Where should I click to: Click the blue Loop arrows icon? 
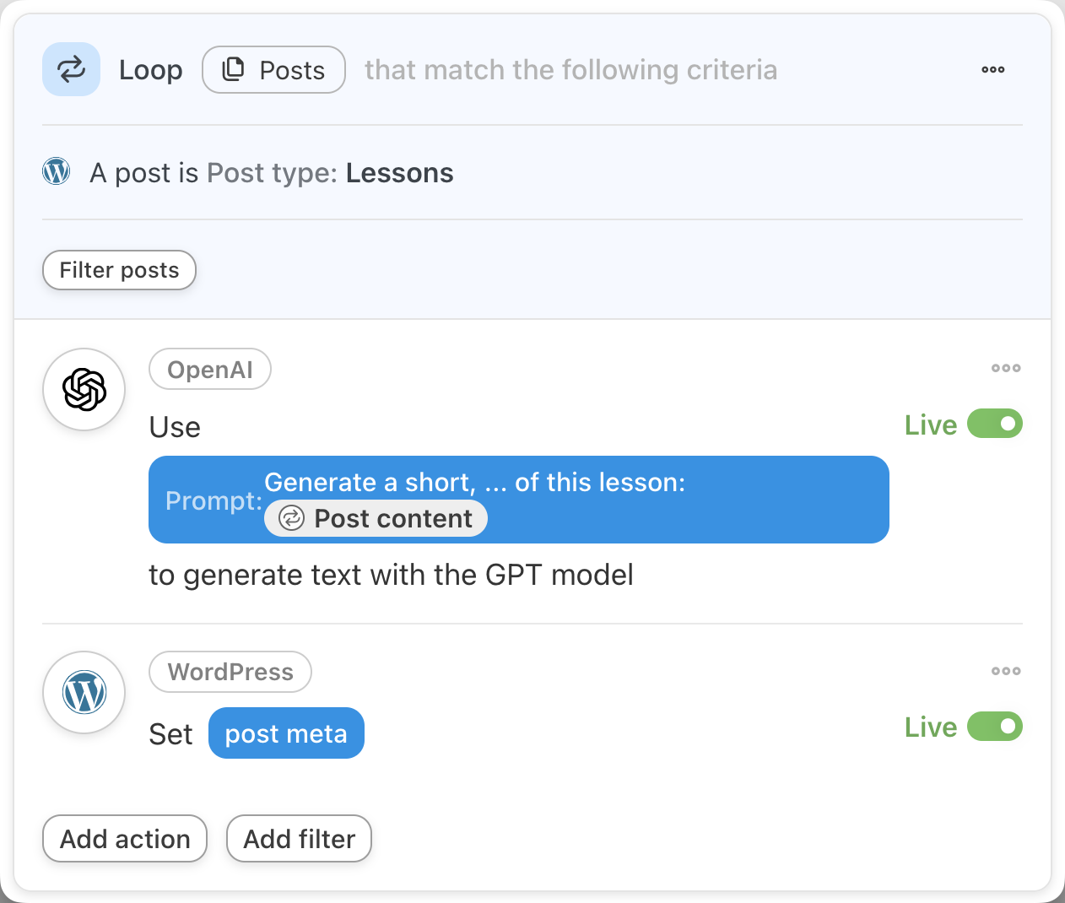pyautogui.click(x=72, y=69)
